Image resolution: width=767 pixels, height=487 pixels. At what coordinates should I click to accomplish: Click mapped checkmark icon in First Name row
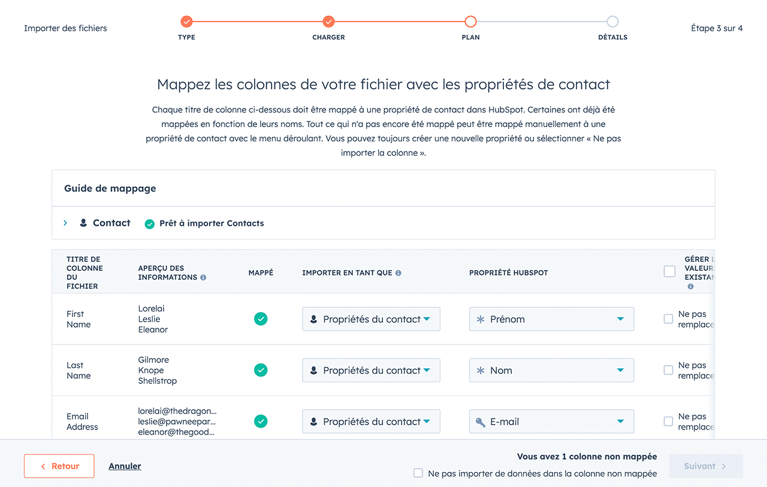[261, 319]
